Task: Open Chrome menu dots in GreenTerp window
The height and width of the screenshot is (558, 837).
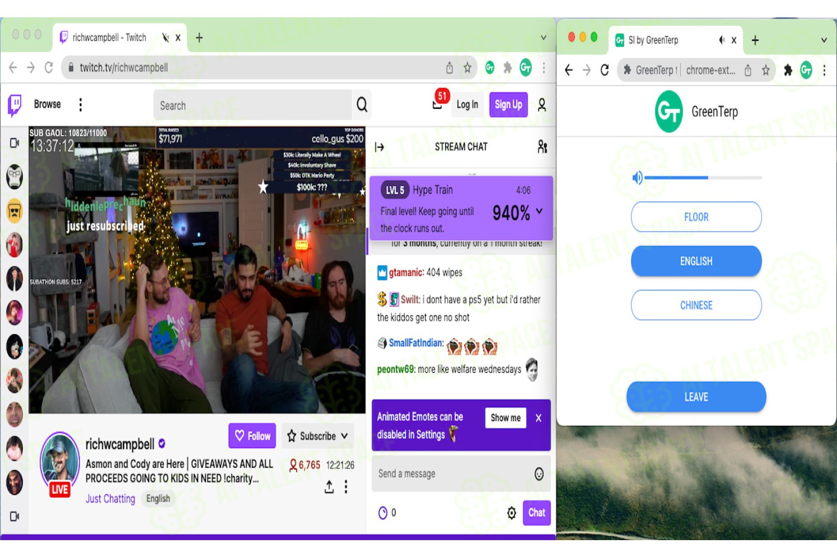Action: point(824,70)
